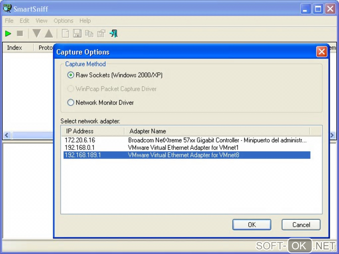Viewport: 339px width, 254px height.
Task: Click the exit door toolbar icon
Action: tap(114, 34)
